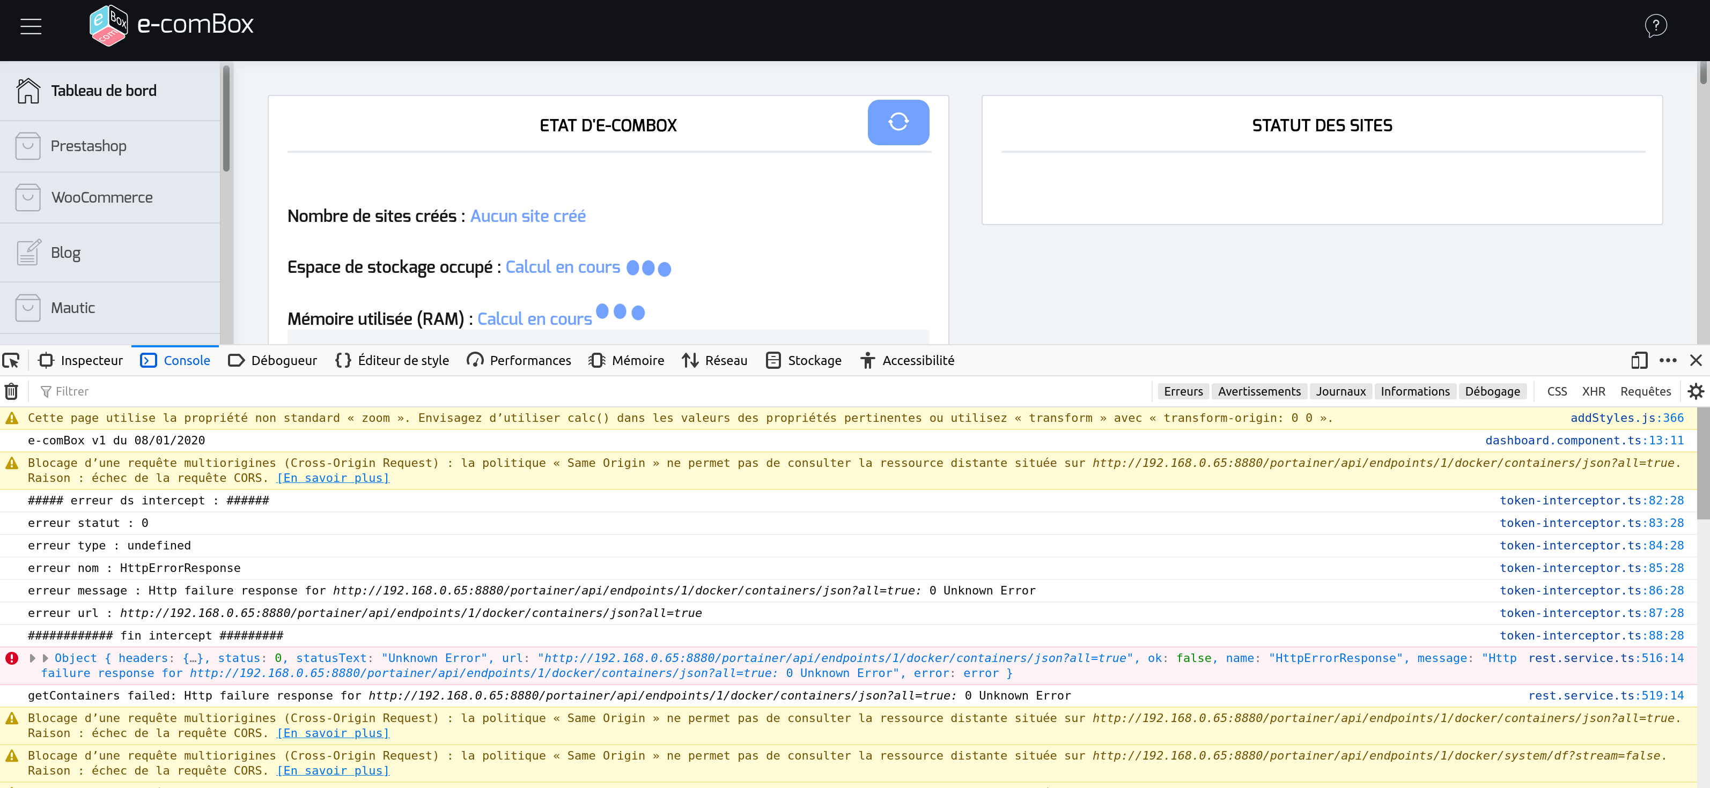Toggle the XHR filter button
The image size is (1710, 788).
pyautogui.click(x=1593, y=391)
